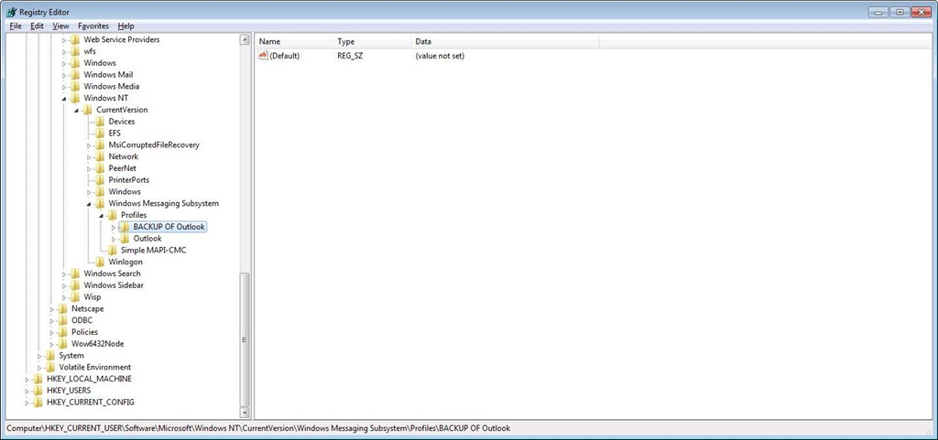Click the Web Service Providers folder icon
Screen dimensions: 938x440
click(x=75, y=39)
